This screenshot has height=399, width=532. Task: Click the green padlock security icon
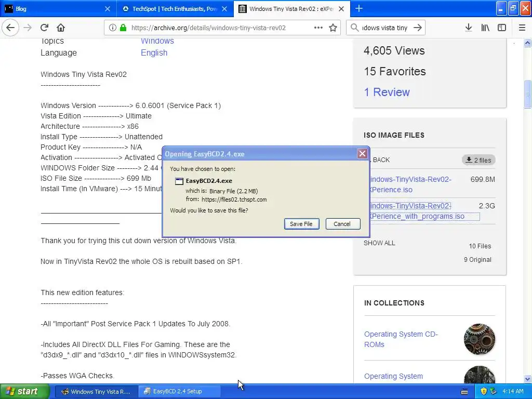[x=123, y=28]
